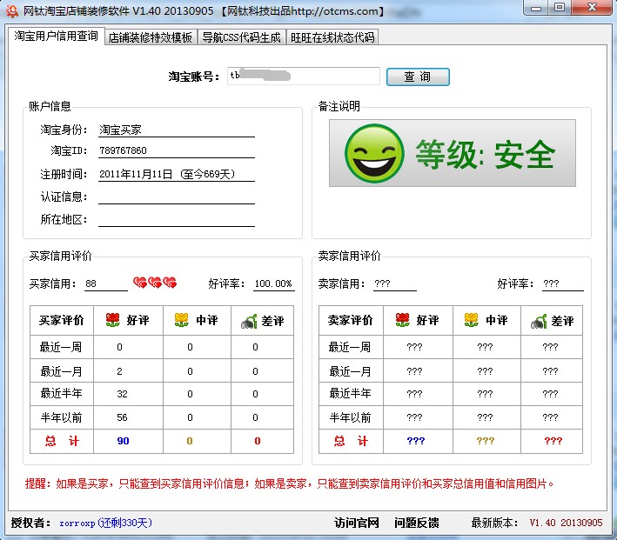Click the wilted flower 差评 icon in buyer table
This screenshot has height=540, width=617.
[x=249, y=322]
